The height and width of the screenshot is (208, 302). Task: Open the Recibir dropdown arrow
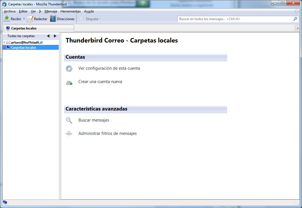point(24,19)
